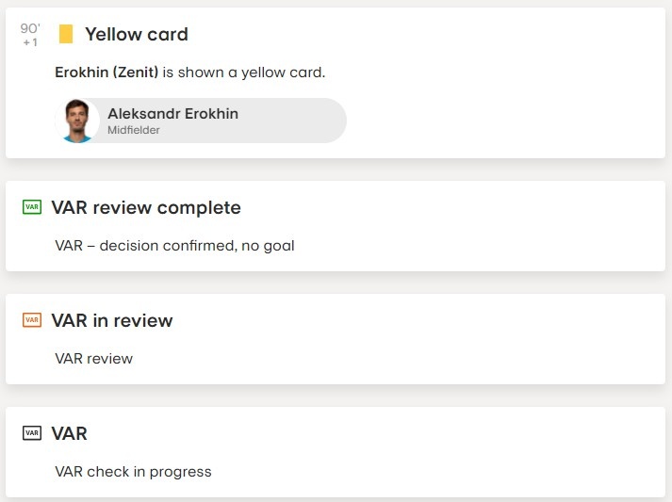The width and height of the screenshot is (672, 502).
Task: Select the Yellow card heading
Action: tap(137, 34)
